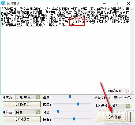The height and width of the screenshot is (125, 135).
Task: Adjust the 语速 speed slider handle
Action: click(x=70, y=97)
